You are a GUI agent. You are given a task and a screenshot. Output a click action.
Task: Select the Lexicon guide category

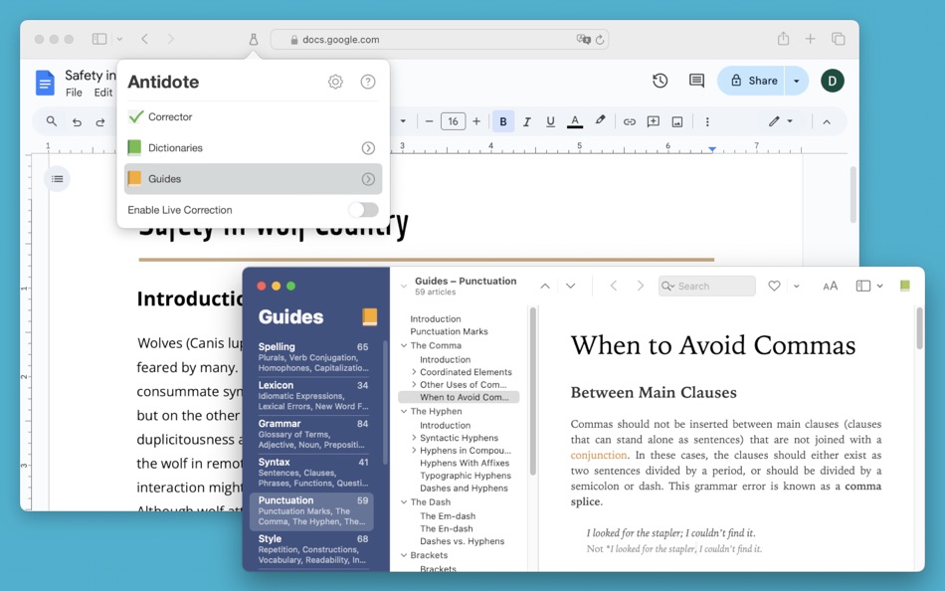click(x=312, y=396)
